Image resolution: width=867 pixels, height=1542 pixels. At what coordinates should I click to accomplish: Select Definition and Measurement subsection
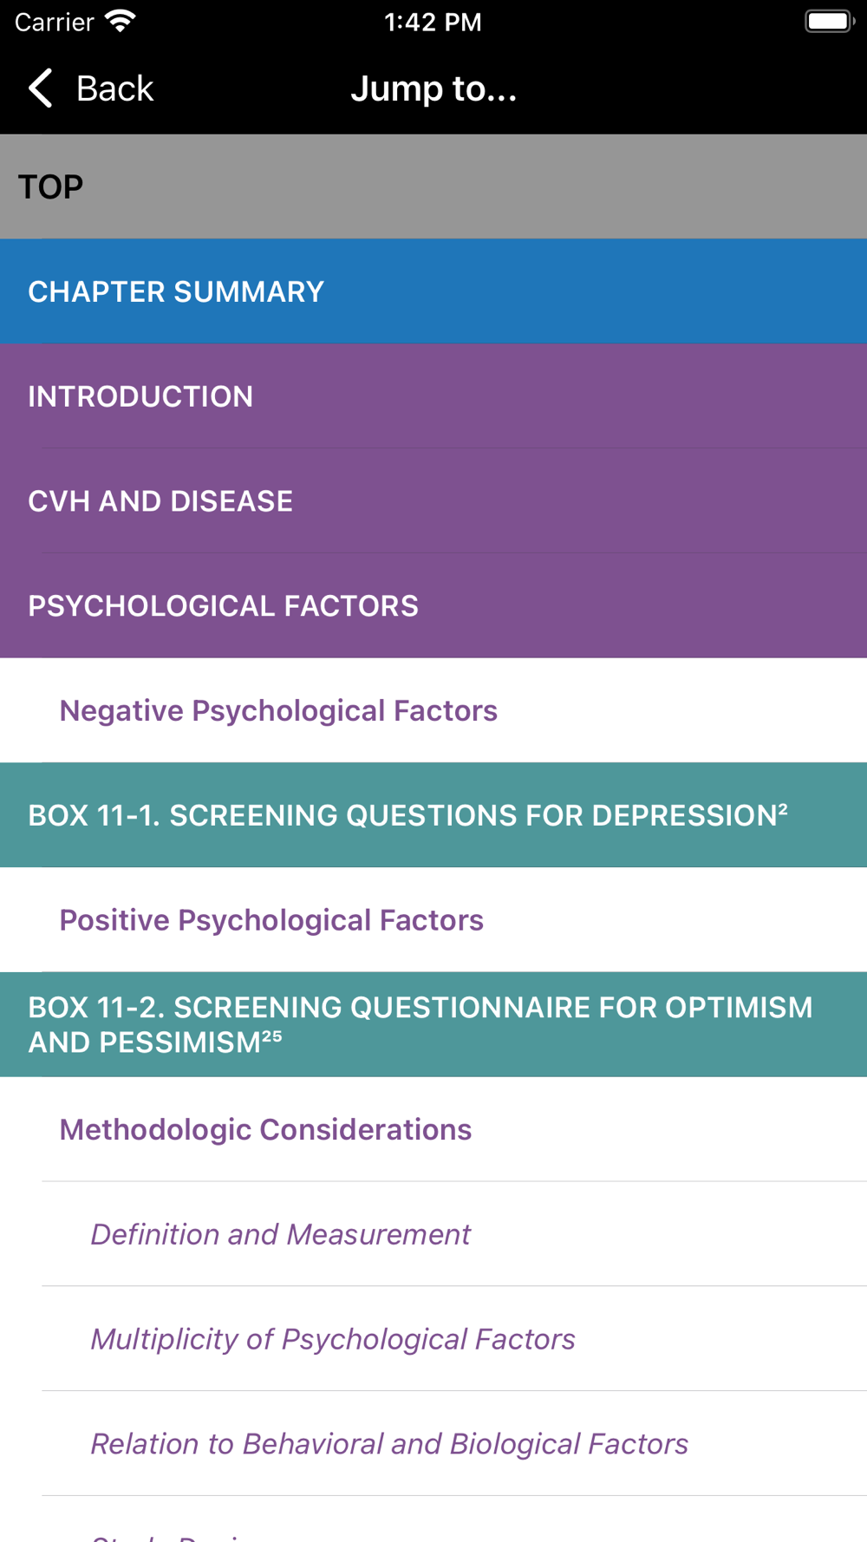[433, 1234]
